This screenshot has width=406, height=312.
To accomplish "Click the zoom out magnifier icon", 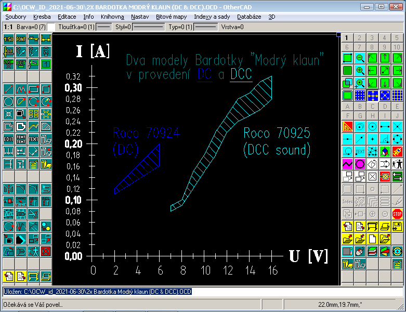I will pyautogui.click(x=360, y=58).
